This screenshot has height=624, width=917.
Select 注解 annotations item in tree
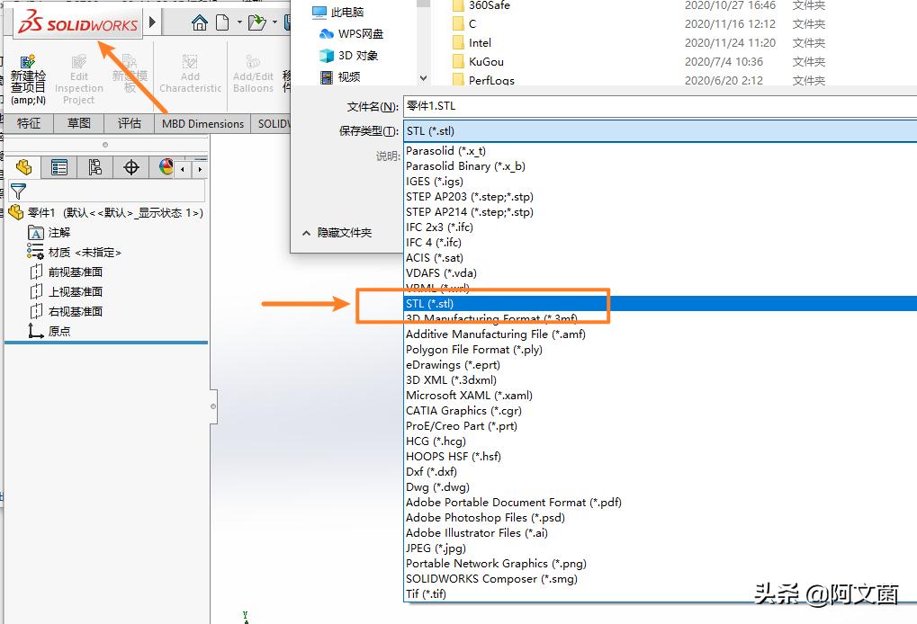coord(49,233)
